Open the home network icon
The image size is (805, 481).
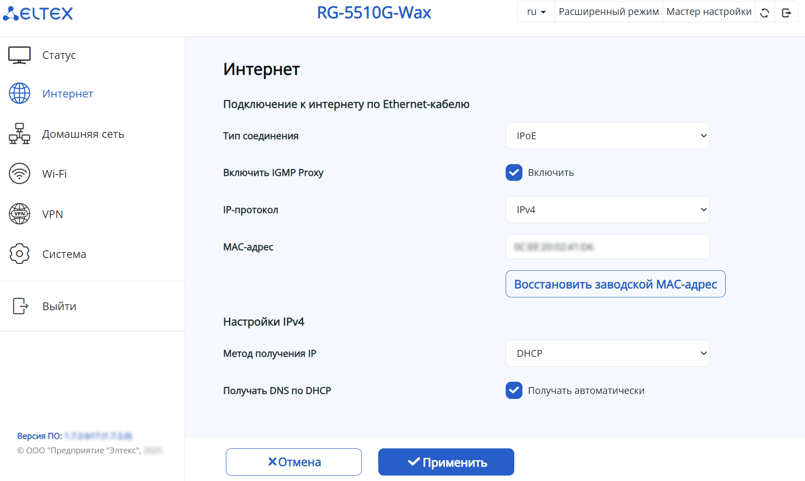(20, 134)
